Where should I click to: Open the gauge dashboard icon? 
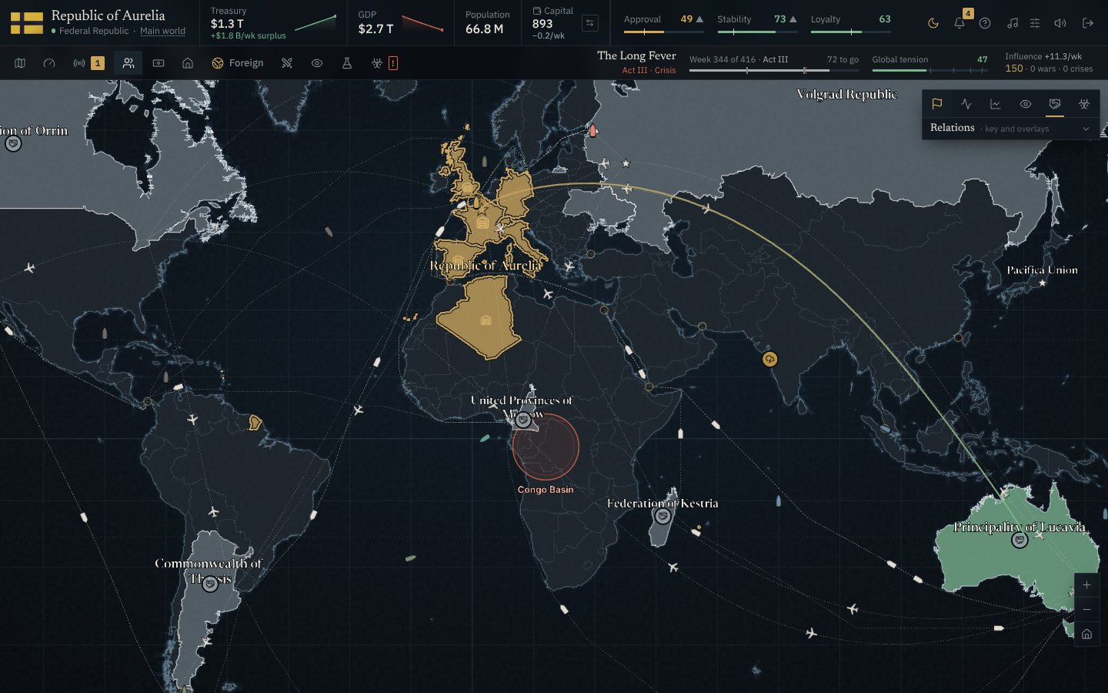49,63
